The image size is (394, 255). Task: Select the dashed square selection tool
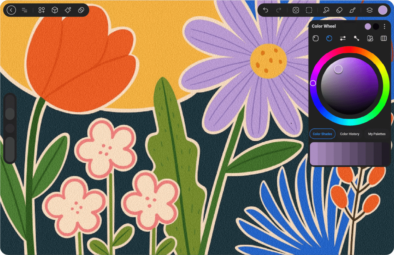pos(309,10)
